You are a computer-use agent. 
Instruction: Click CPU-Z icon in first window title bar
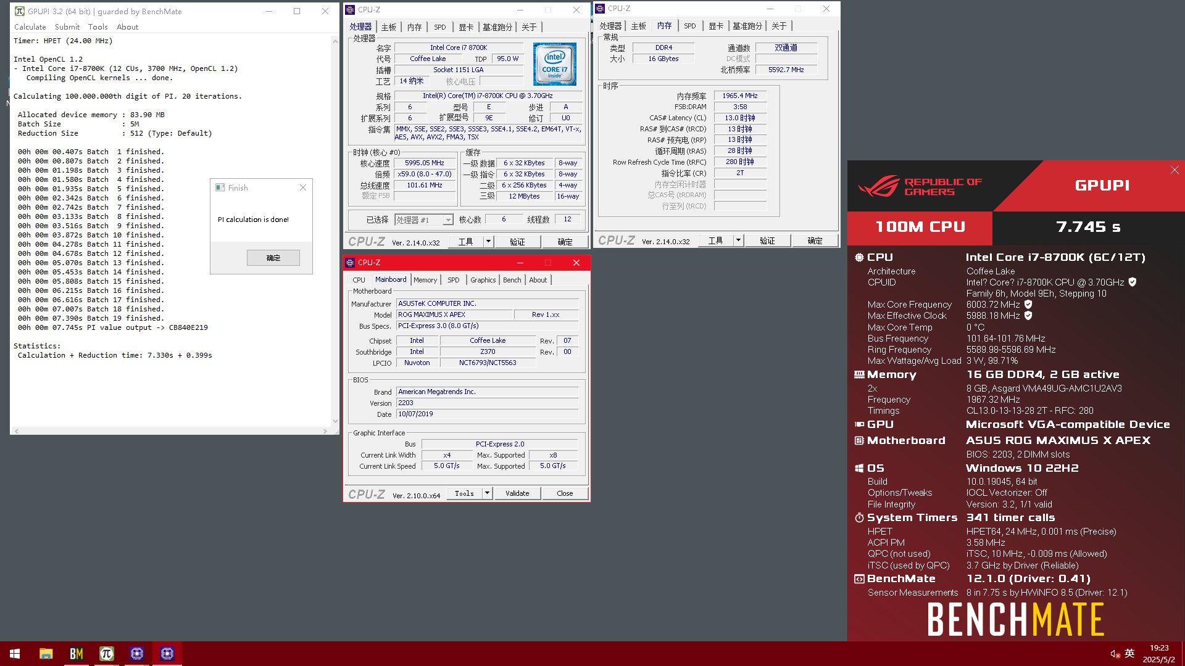(350, 10)
